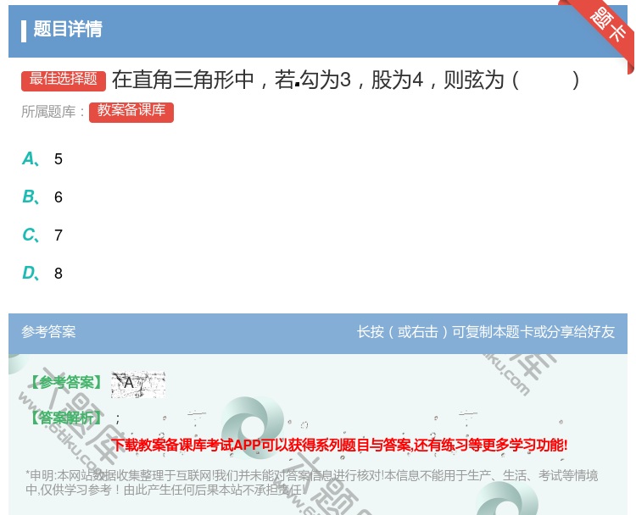This screenshot has height=515, width=636.
Task: Click the 参考答案 section heading
Action: (48, 332)
